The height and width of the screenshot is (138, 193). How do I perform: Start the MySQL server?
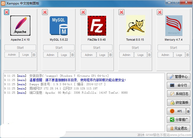pos(59,47)
